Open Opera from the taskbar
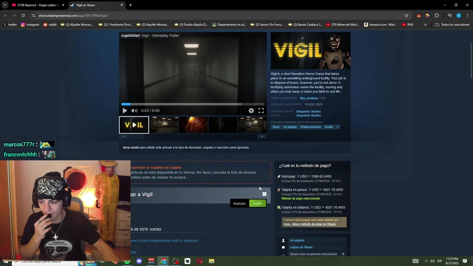 click(200, 261)
